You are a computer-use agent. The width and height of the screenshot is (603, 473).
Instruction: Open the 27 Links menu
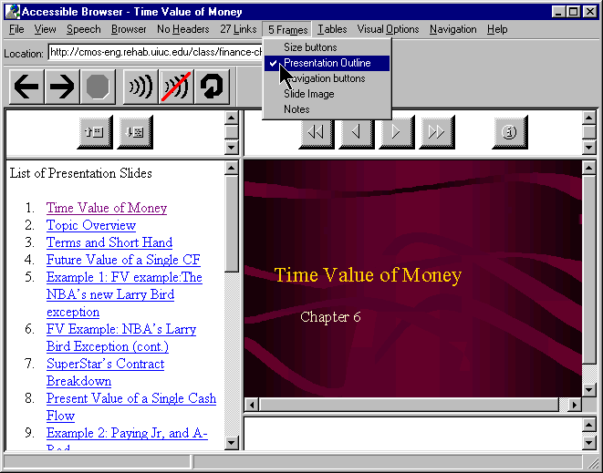pyautogui.click(x=237, y=29)
